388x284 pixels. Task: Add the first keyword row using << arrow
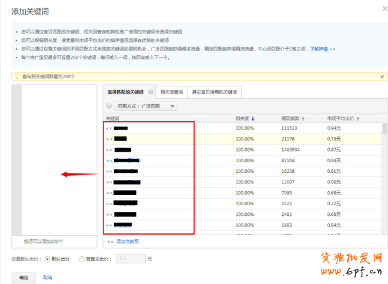109,128
